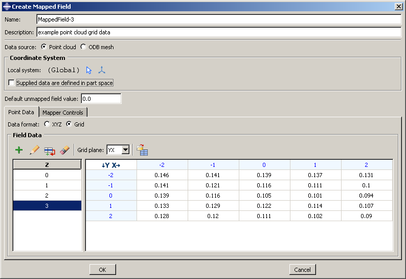Select Z value 1 row
This screenshot has width=406, height=279.
click(47, 185)
